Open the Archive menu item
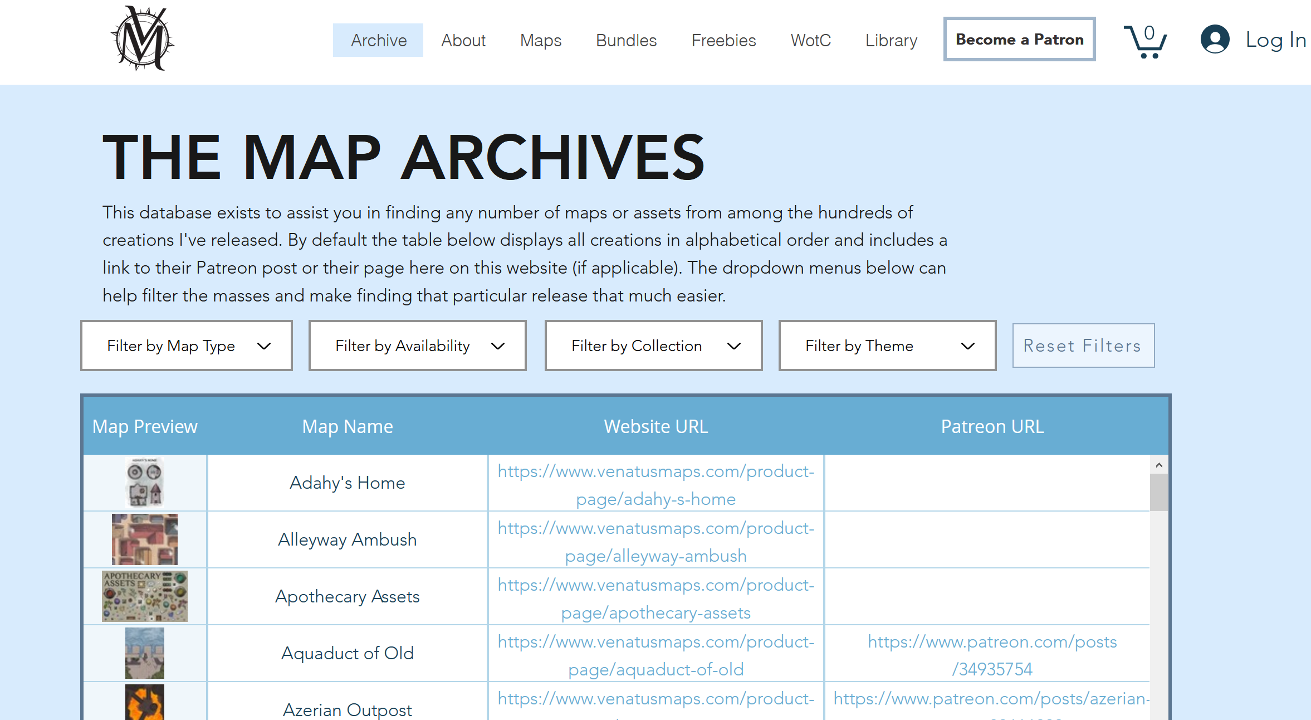 378,40
